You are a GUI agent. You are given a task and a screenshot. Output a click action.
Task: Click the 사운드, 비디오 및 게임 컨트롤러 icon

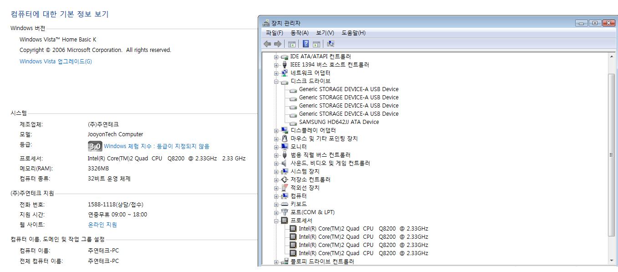click(x=285, y=163)
